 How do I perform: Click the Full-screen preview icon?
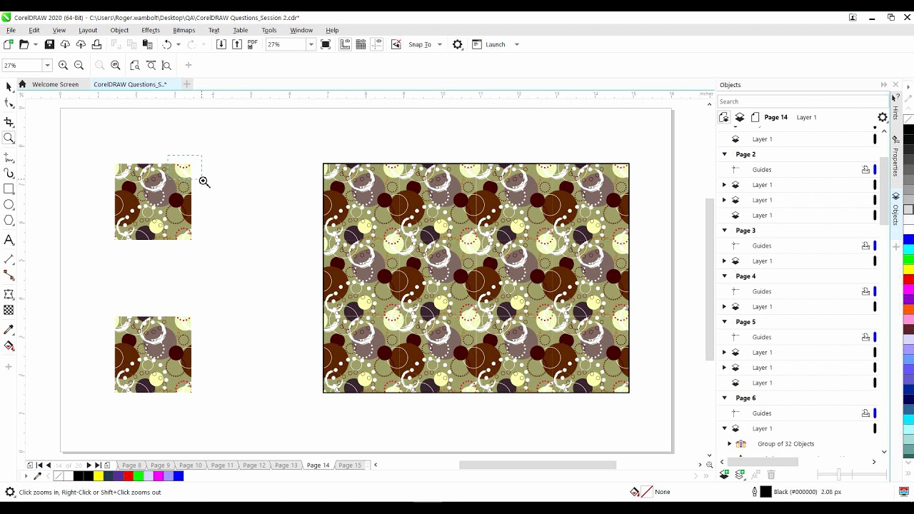[x=326, y=44]
